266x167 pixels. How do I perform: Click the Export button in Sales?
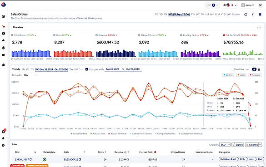(x=238, y=145)
